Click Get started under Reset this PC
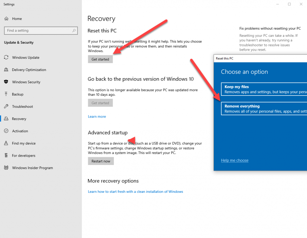The height and width of the screenshot is (238, 307). click(100, 59)
